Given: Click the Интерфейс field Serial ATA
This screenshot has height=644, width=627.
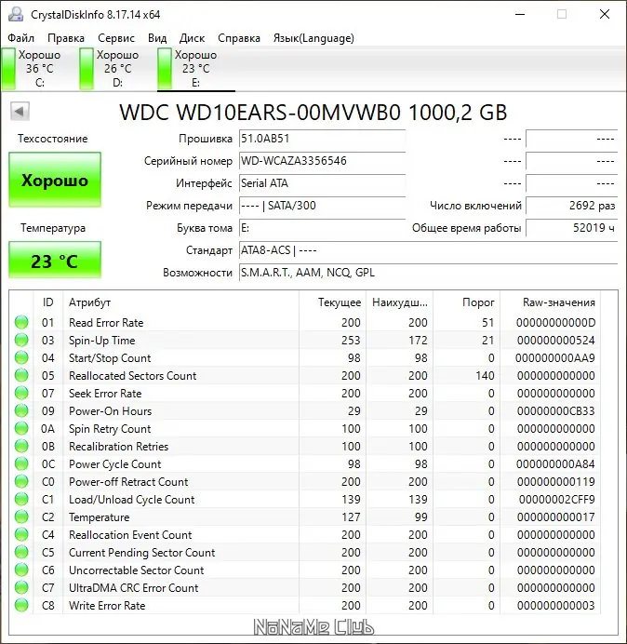Looking at the screenshot, I should click(x=322, y=182).
